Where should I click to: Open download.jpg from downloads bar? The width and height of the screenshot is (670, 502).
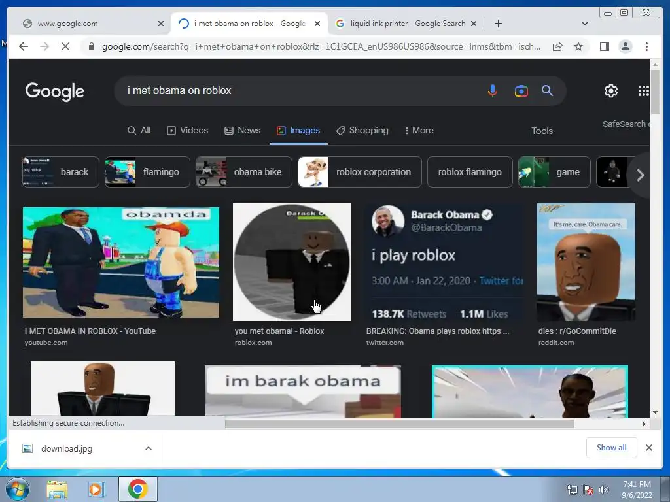coord(67,448)
